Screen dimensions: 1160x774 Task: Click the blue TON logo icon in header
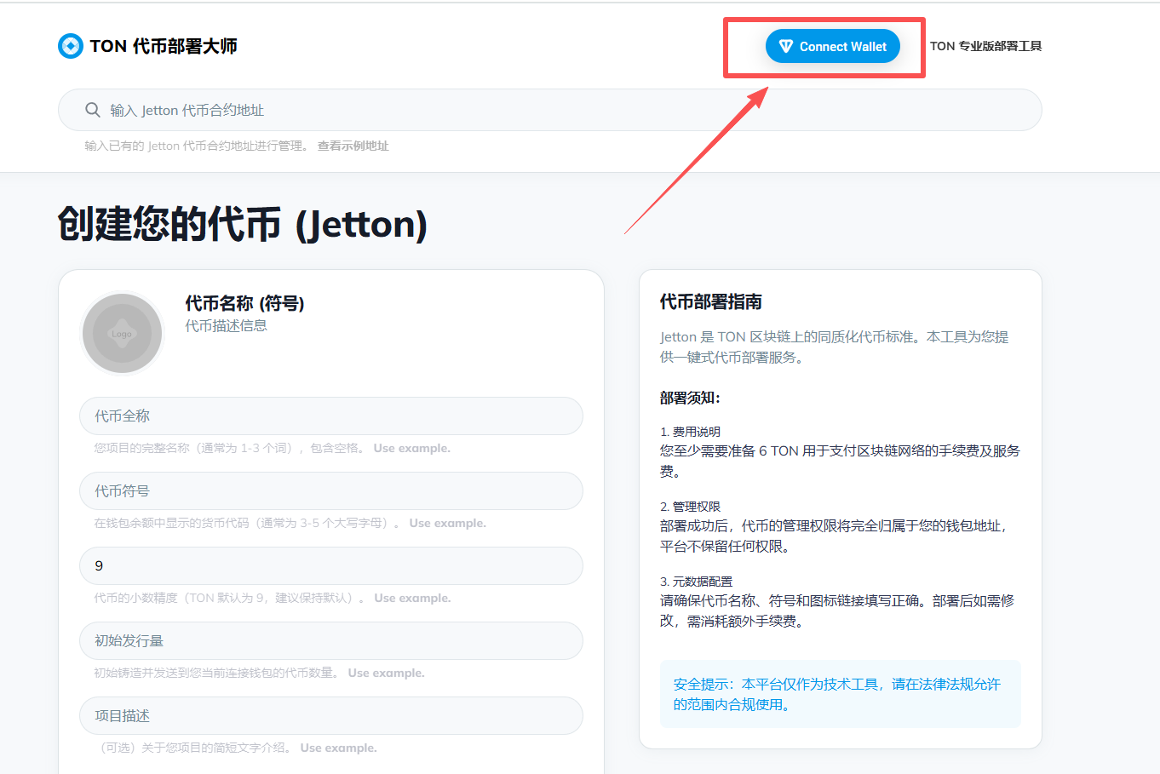[x=70, y=46]
